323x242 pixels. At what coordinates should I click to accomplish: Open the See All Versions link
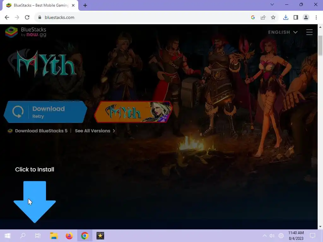pyautogui.click(x=95, y=131)
